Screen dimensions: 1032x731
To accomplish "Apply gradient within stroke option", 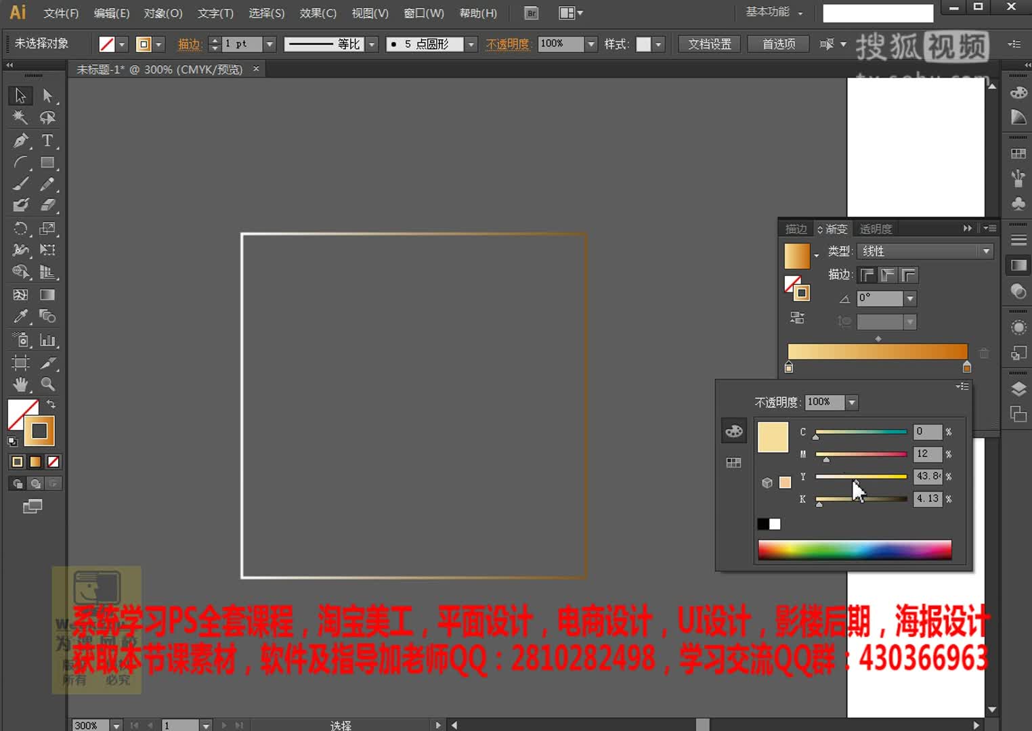I will [867, 275].
